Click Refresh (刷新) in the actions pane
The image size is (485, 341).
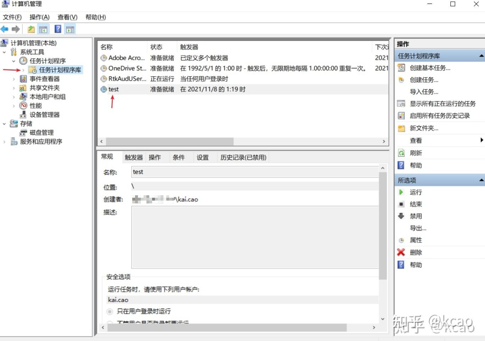point(416,153)
